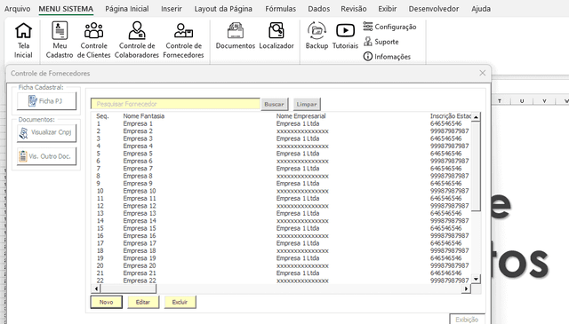Open the Tela Inicial home icon
Screen dimensions: 569x324
[x=23, y=40]
